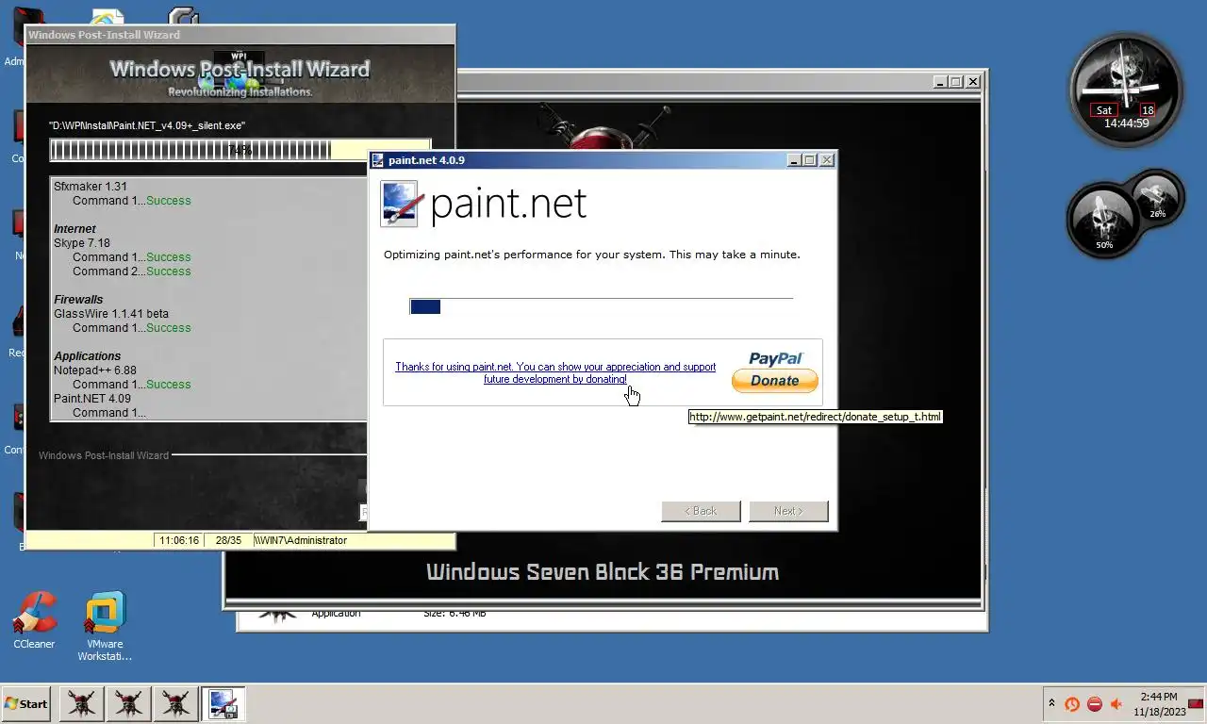Click the paint.net optimization progress bar
1207x724 pixels.
point(602,306)
